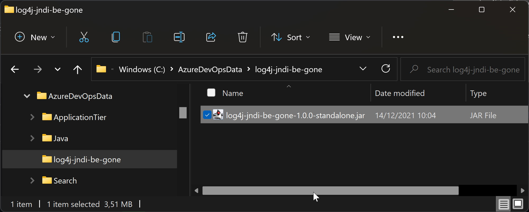Click the jar file's Java icon
This screenshot has height=212, width=529.
pos(218,115)
